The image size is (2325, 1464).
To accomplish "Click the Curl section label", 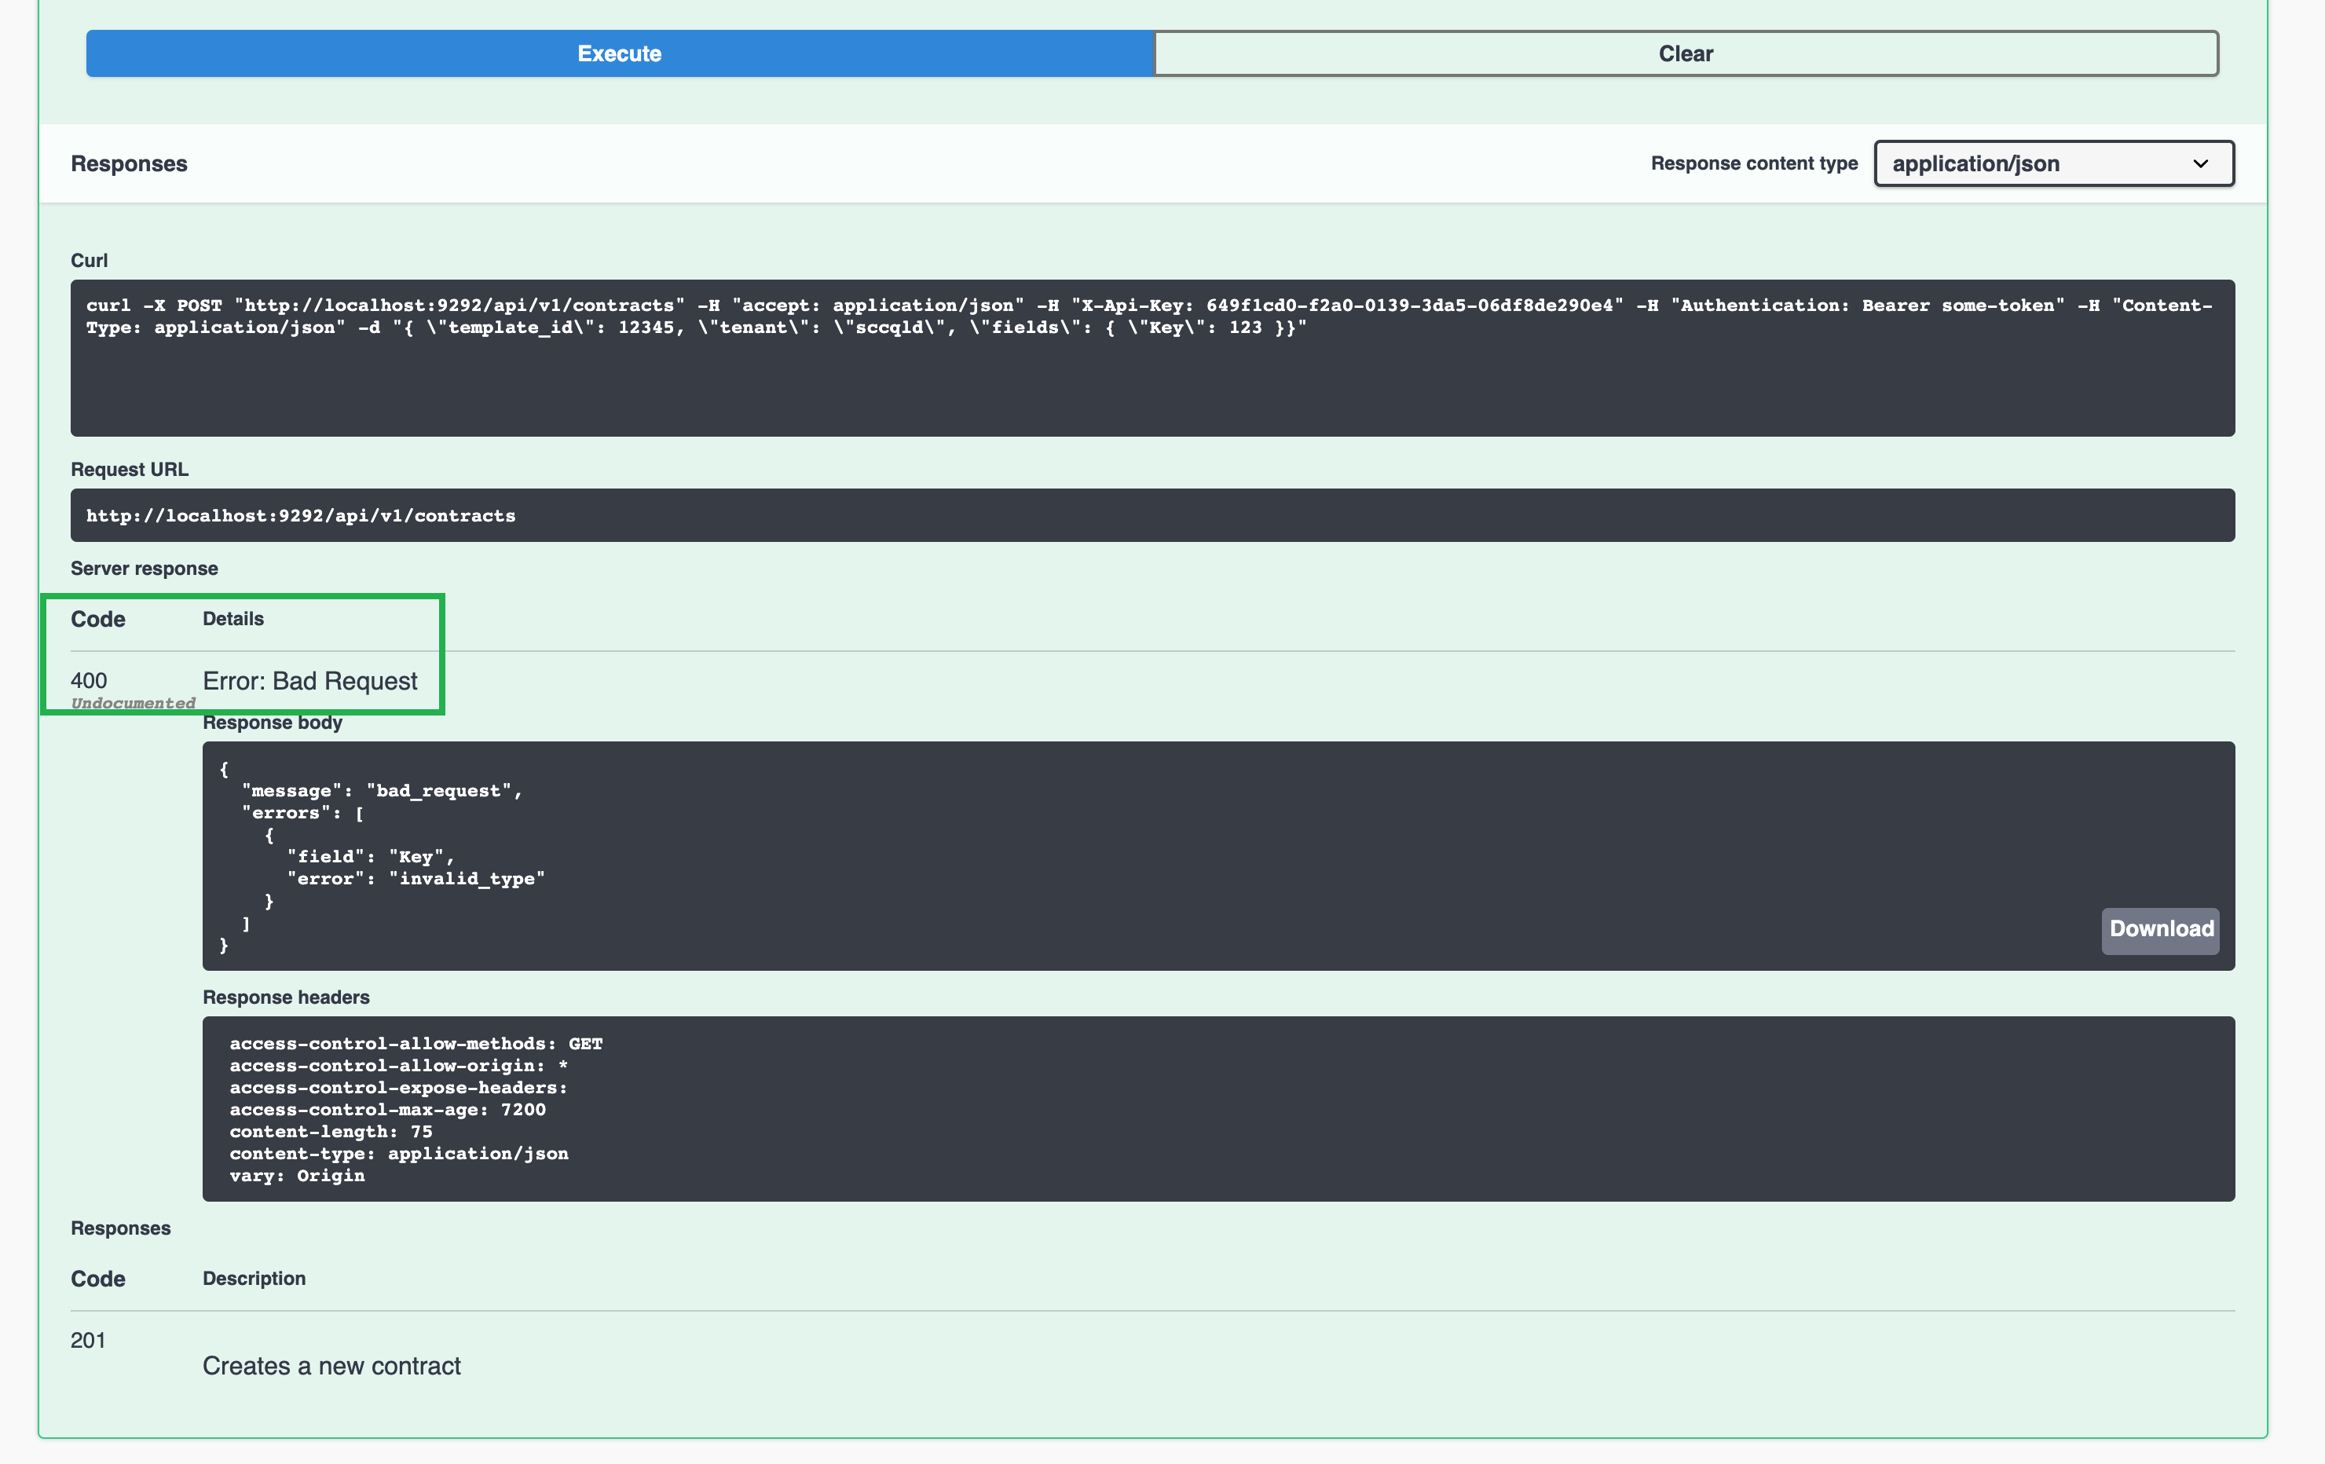I will 89,261.
